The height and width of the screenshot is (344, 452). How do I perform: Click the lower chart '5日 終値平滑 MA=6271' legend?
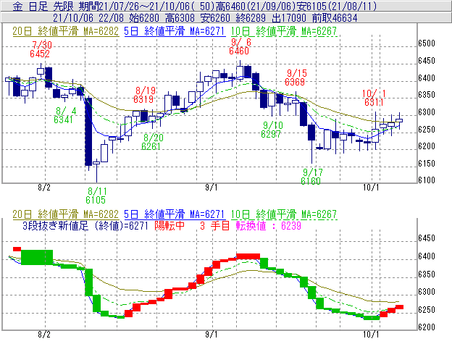(174, 214)
